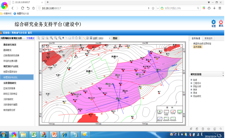The image size is (225, 138).
Task: Click the zoom in magnifier tool
Action: tap(51, 38)
